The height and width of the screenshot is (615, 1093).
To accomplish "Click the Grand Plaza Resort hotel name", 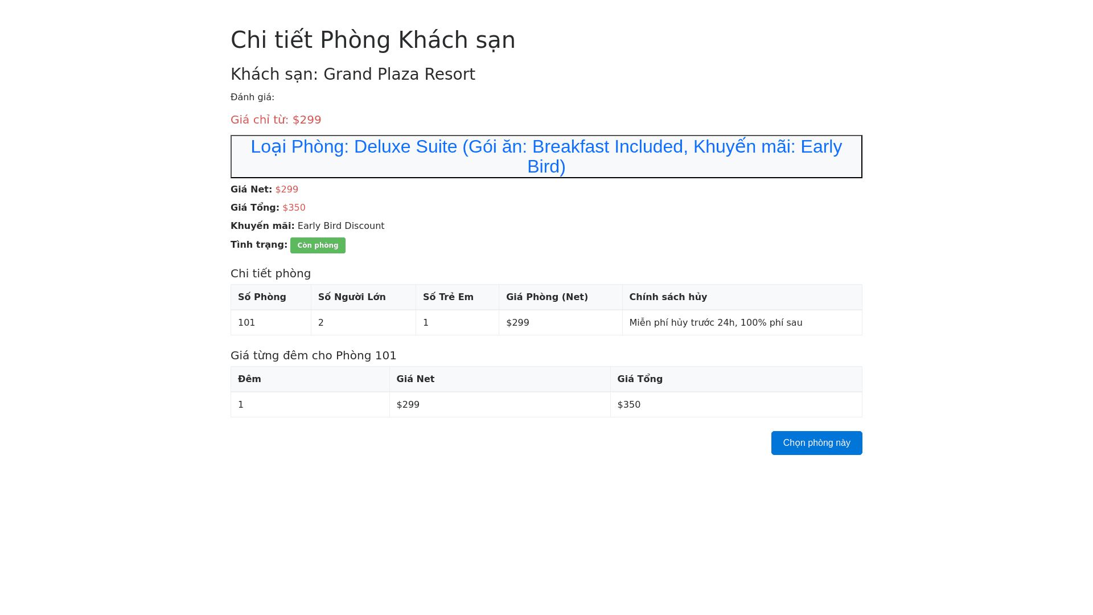I will pyautogui.click(x=398, y=75).
